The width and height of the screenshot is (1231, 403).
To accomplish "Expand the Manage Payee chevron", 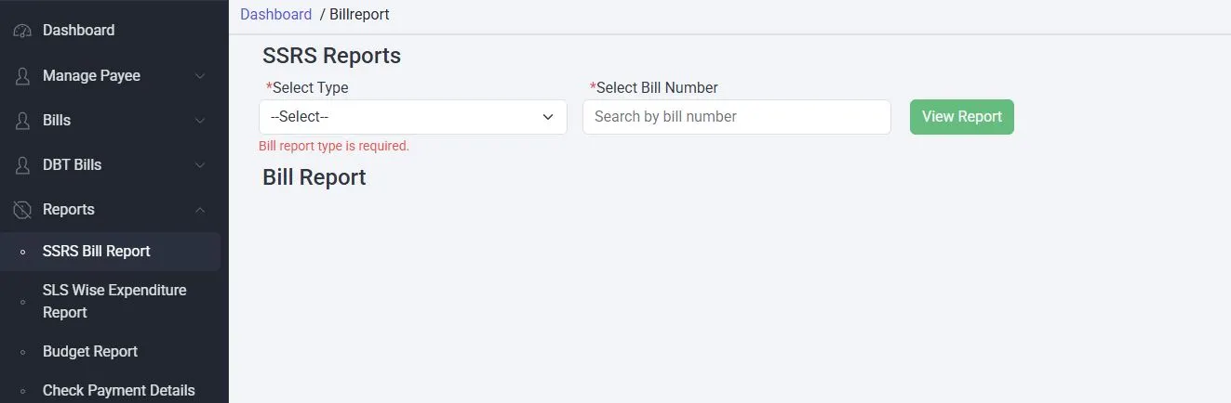I will coord(200,76).
